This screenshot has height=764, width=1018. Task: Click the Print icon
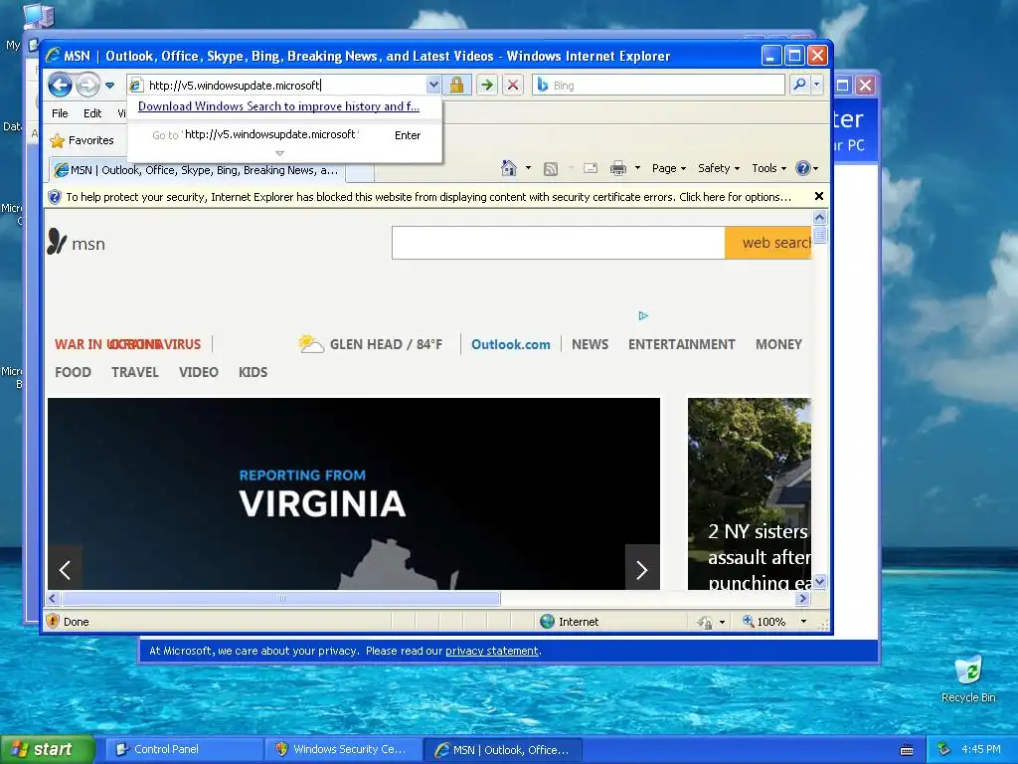618,169
